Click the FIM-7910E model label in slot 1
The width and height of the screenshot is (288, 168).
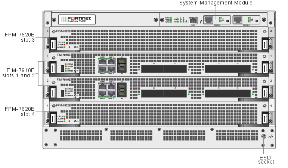click(64, 55)
